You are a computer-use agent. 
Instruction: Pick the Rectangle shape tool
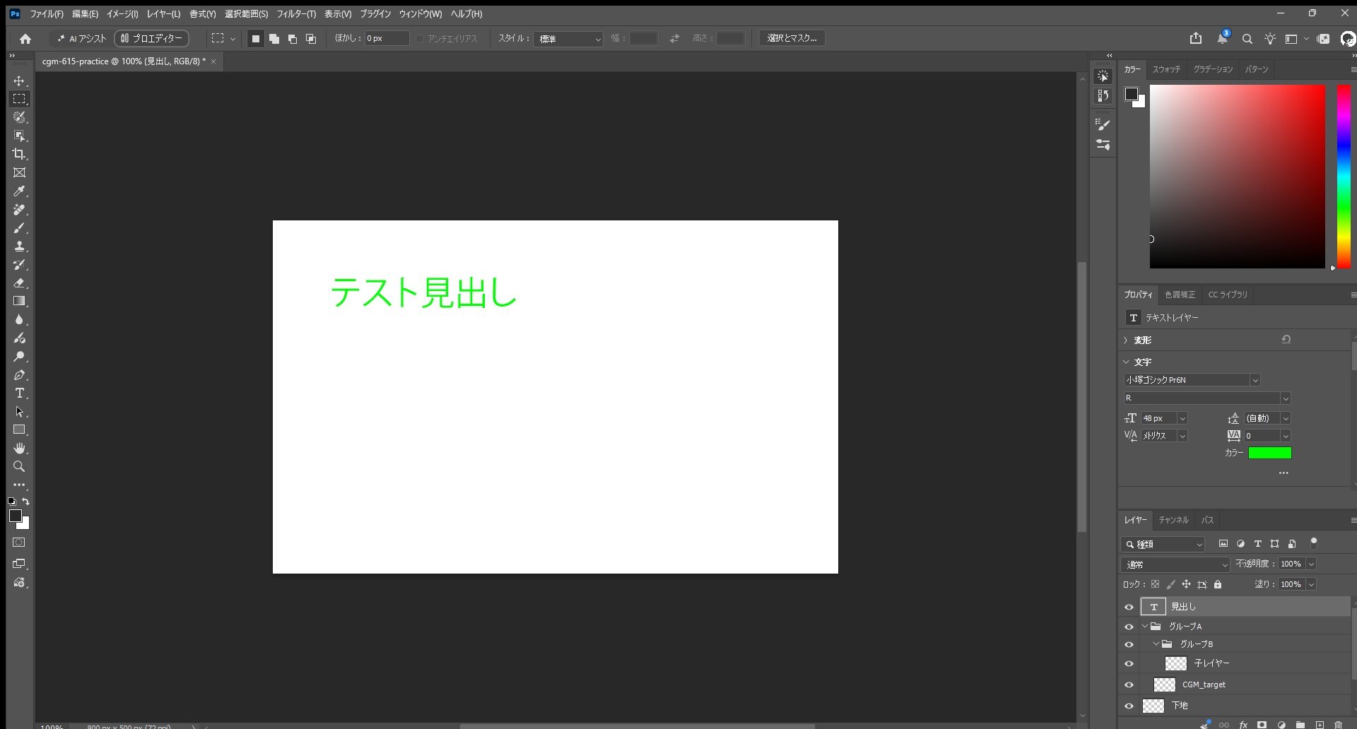point(19,429)
